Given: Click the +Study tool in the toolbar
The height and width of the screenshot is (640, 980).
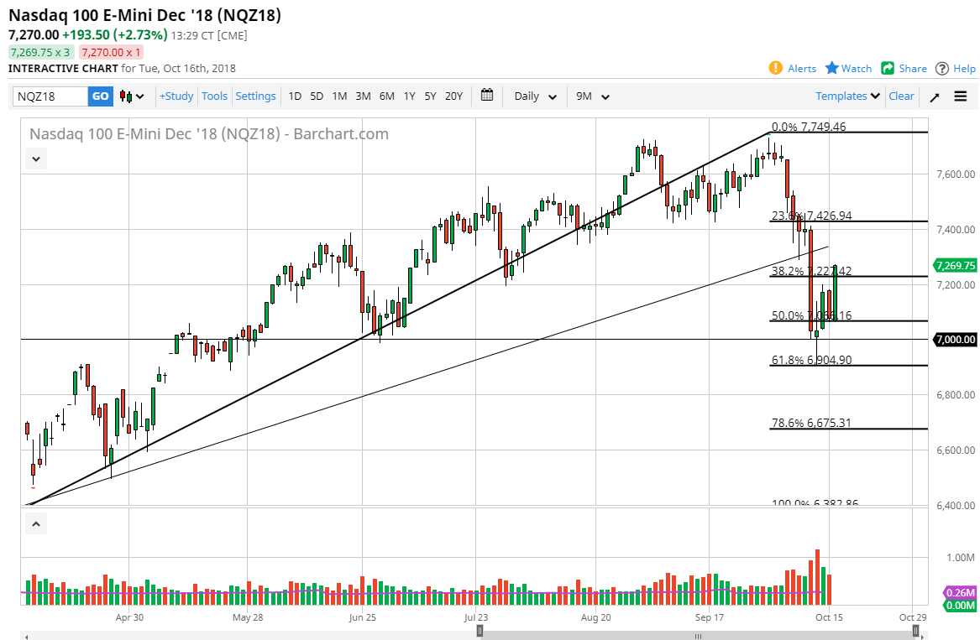Looking at the screenshot, I should [176, 96].
